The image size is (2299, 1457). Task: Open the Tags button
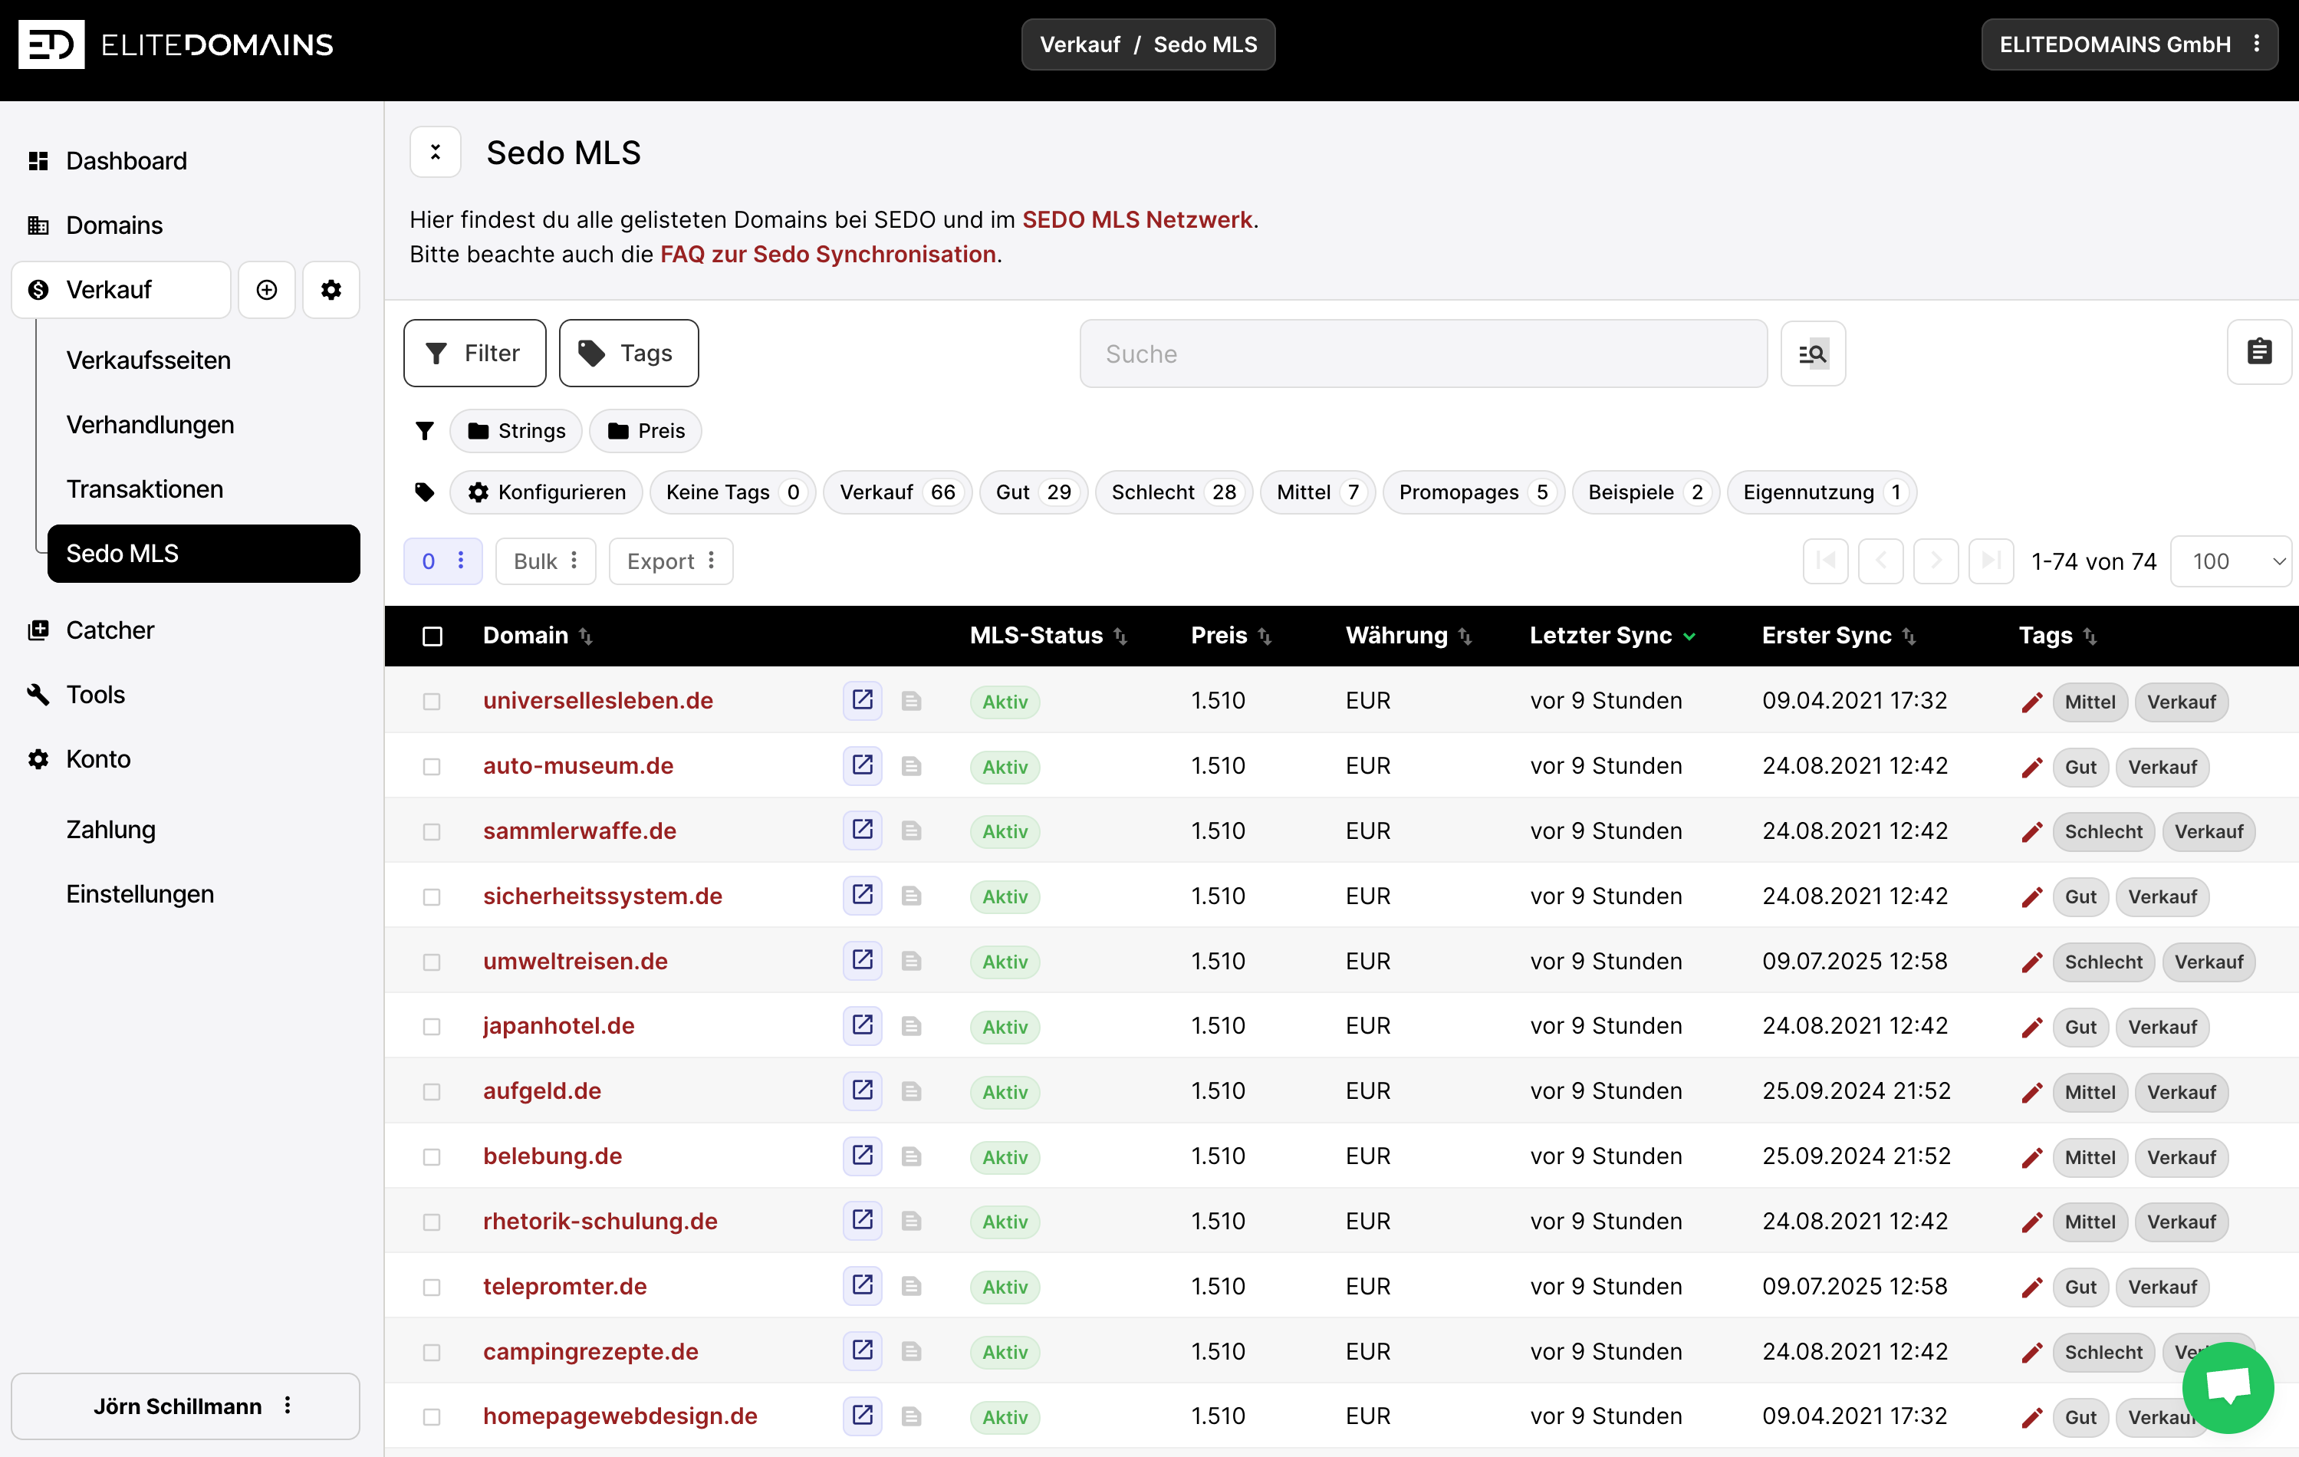coord(628,354)
